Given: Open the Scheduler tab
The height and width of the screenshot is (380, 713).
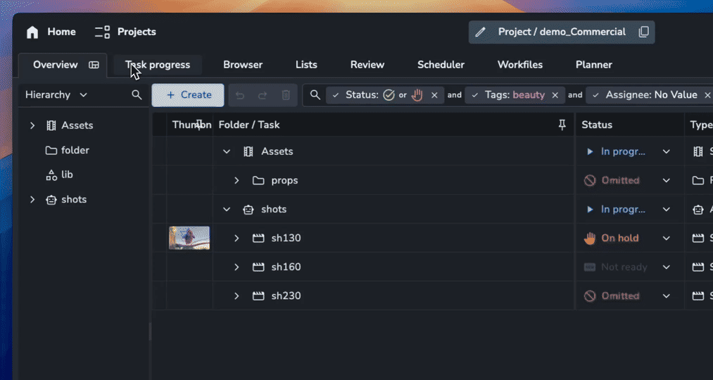Looking at the screenshot, I should coord(441,65).
